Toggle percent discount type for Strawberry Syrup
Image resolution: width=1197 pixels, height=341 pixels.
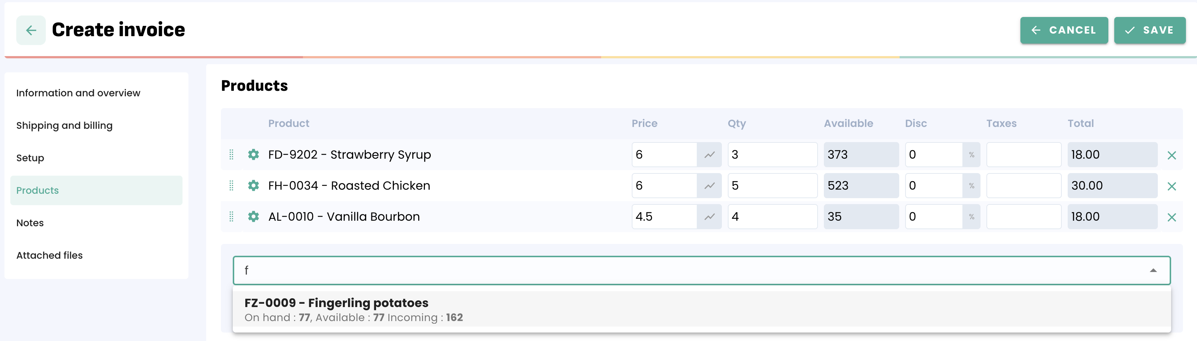[x=971, y=155]
